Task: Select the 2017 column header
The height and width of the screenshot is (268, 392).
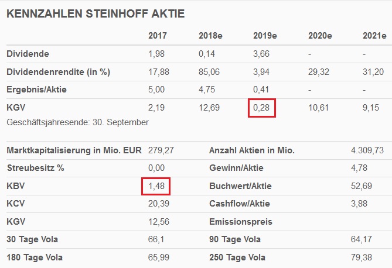Action: 158,36
